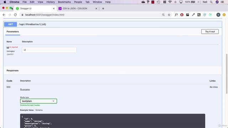The image size is (228, 128).
Task: Select the eyedropper extension icon
Action: pyautogui.click(x=193, y=15)
